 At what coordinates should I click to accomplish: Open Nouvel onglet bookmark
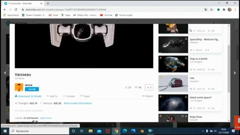(x=124, y=15)
